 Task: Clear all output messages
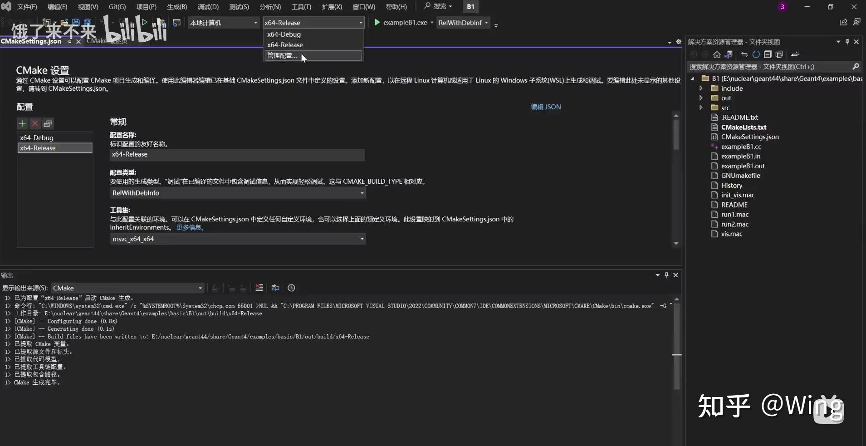click(259, 288)
